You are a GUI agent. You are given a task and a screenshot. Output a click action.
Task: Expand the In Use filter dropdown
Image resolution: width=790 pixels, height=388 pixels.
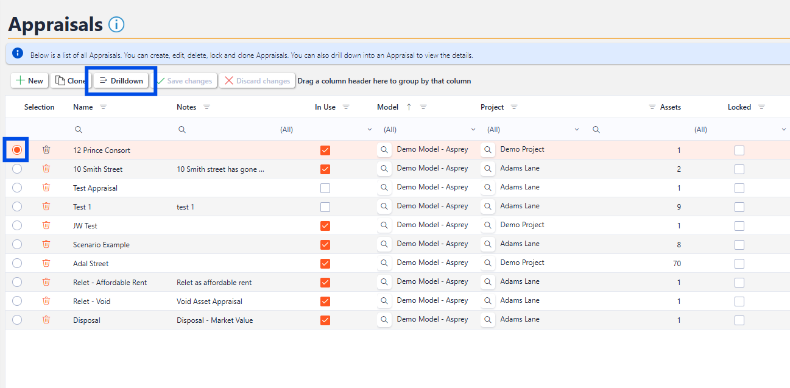coord(369,130)
